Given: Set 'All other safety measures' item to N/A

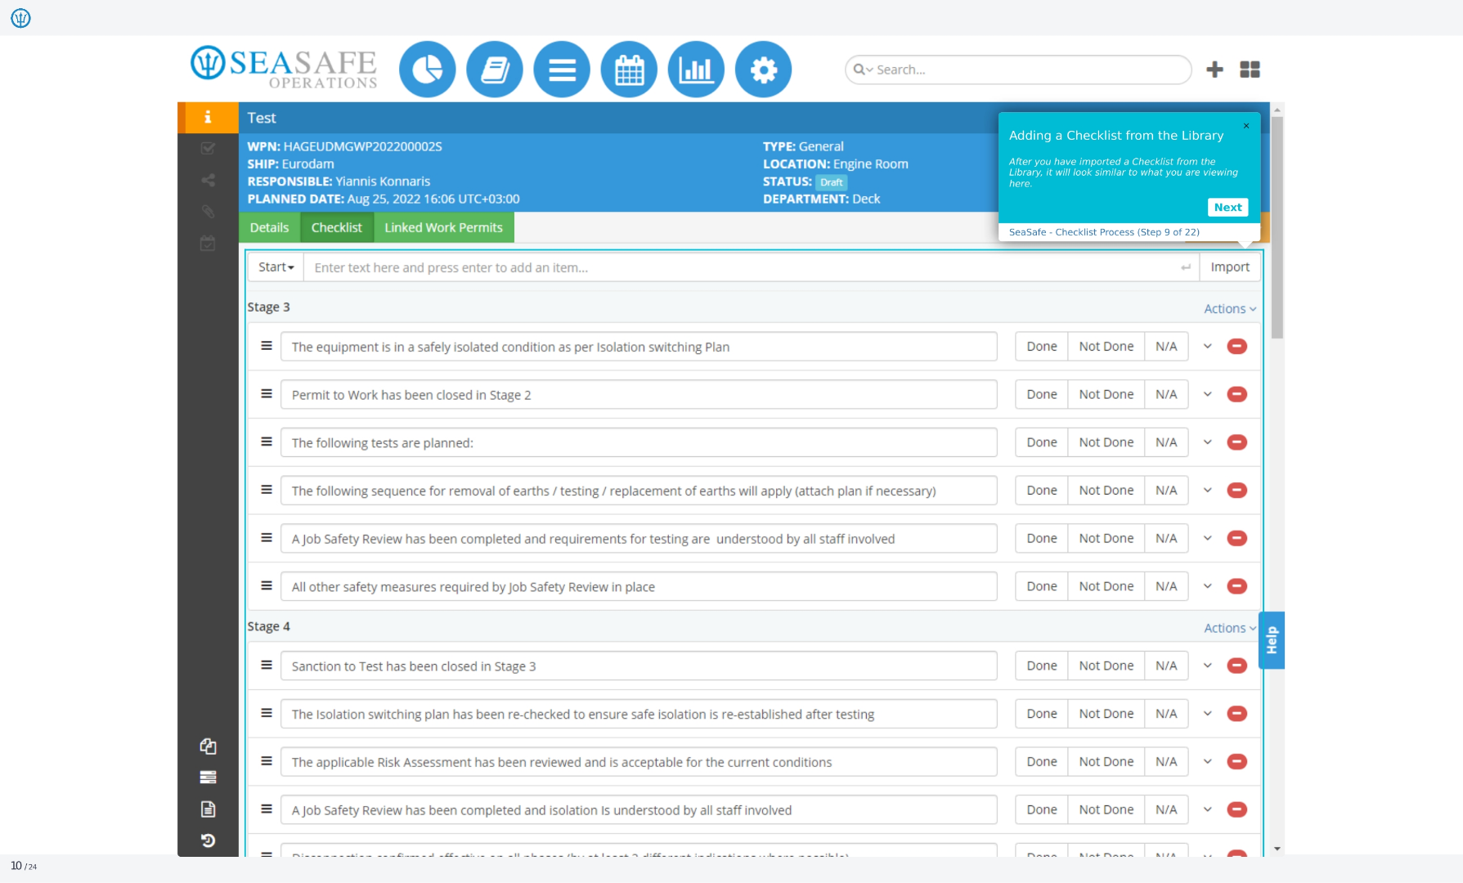Looking at the screenshot, I should click(x=1166, y=586).
